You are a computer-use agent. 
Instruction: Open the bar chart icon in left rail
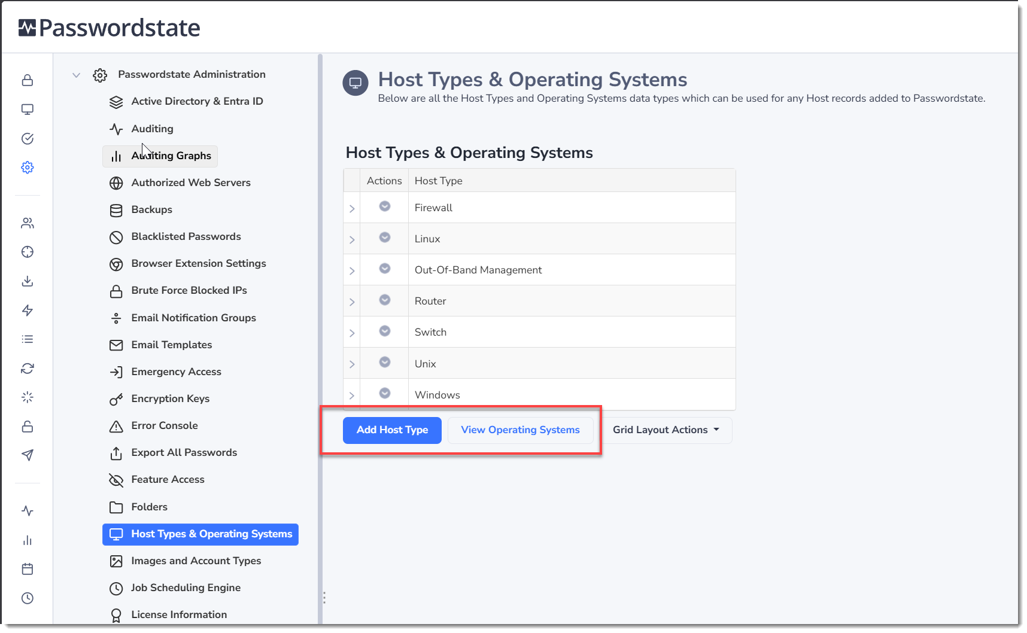click(x=28, y=540)
